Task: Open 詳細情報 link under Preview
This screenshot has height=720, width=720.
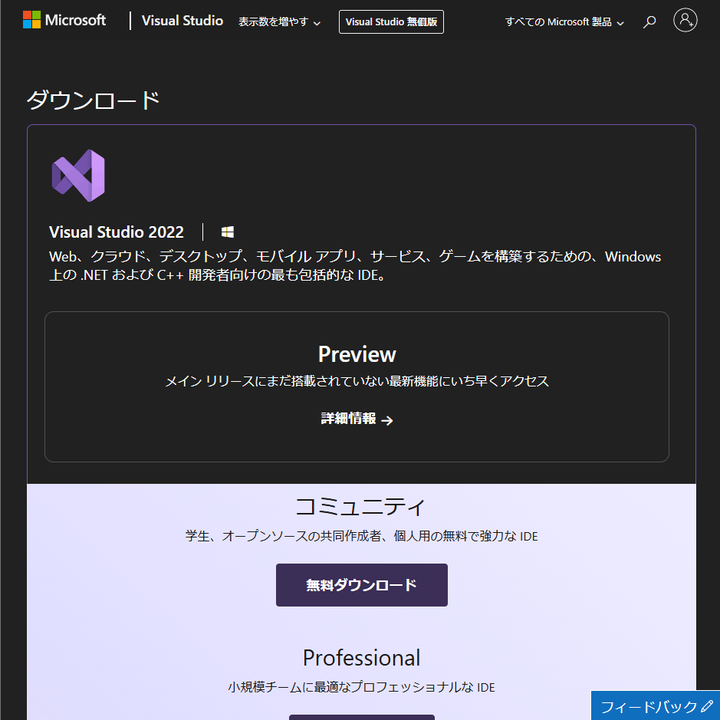Action: pos(357,419)
